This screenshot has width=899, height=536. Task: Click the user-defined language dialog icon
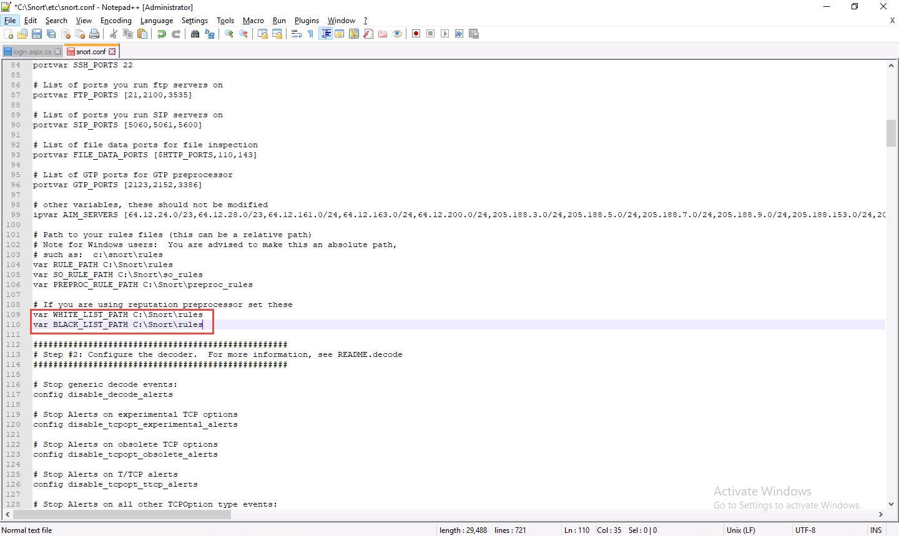(x=340, y=34)
